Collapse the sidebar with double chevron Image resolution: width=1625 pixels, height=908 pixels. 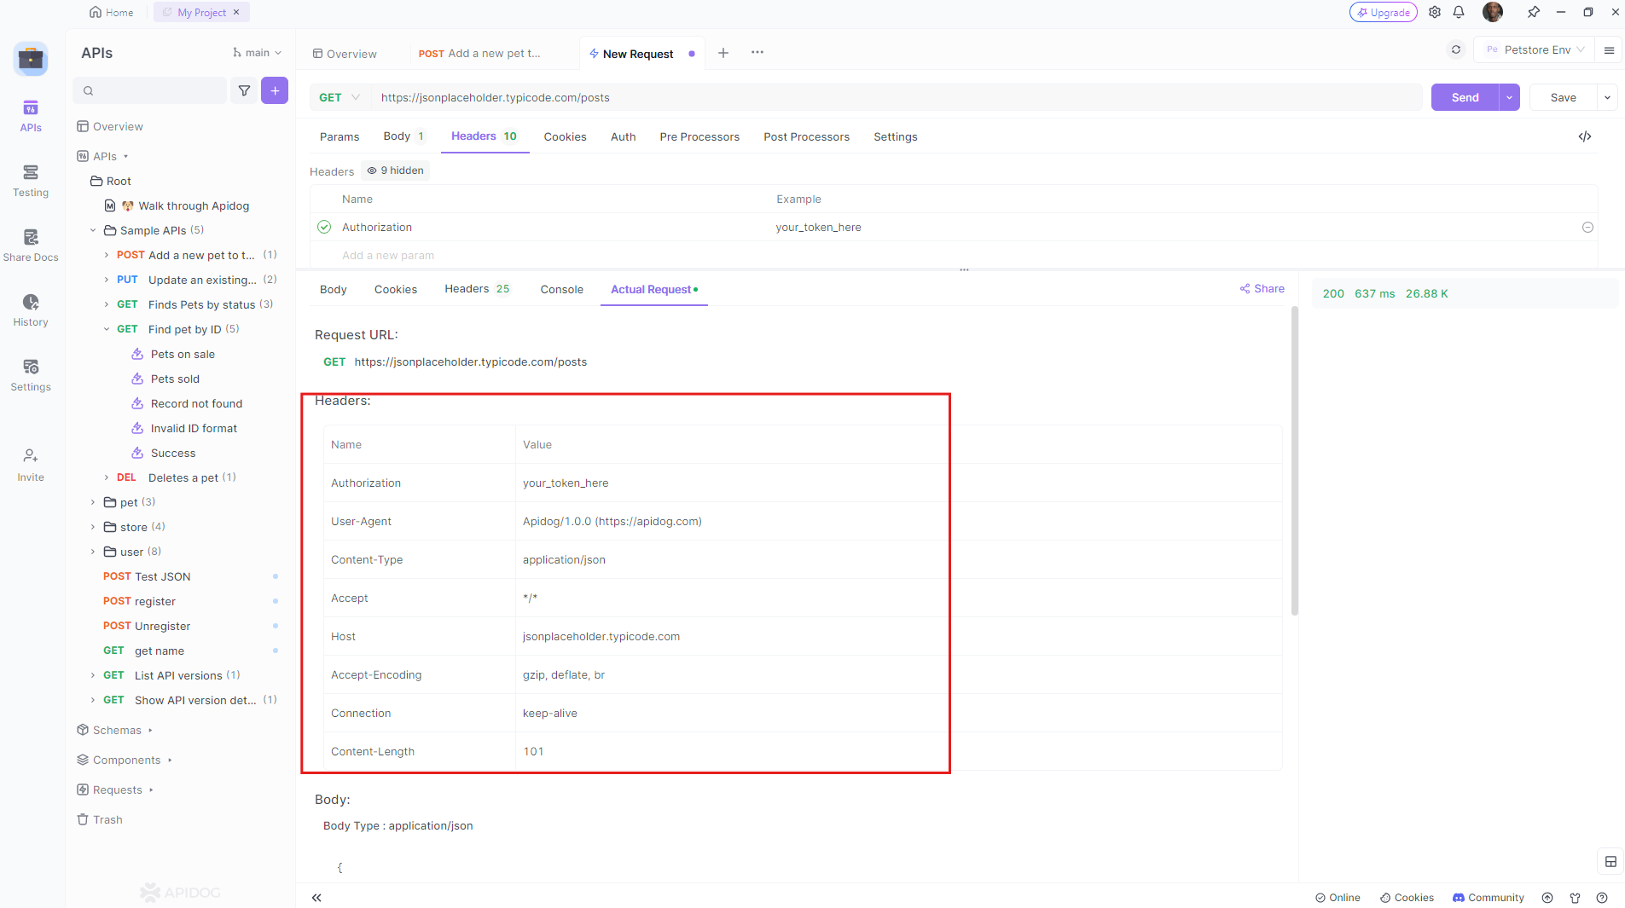pyautogui.click(x=316, y=897)
